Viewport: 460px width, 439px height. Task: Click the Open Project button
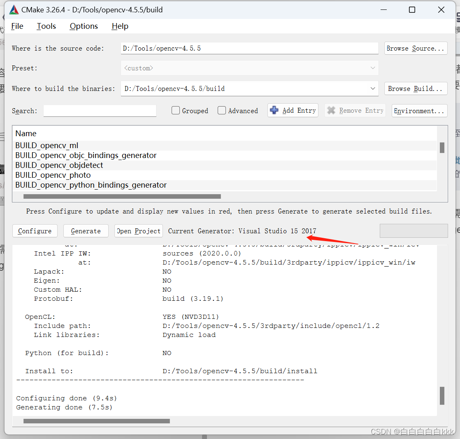click(139, 231)
